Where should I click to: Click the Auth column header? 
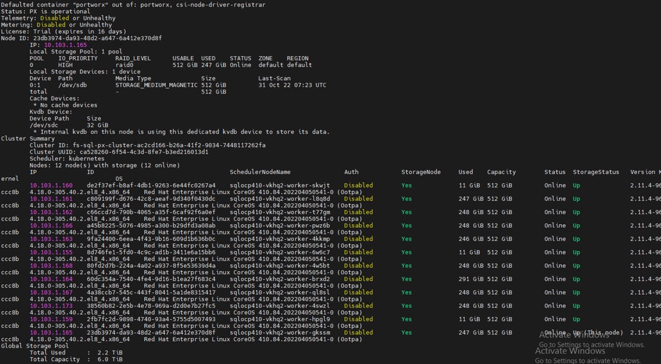351,172
